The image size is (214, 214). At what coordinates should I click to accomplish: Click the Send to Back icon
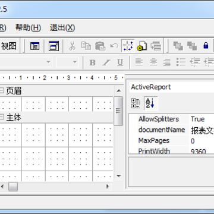click(192, 46)
